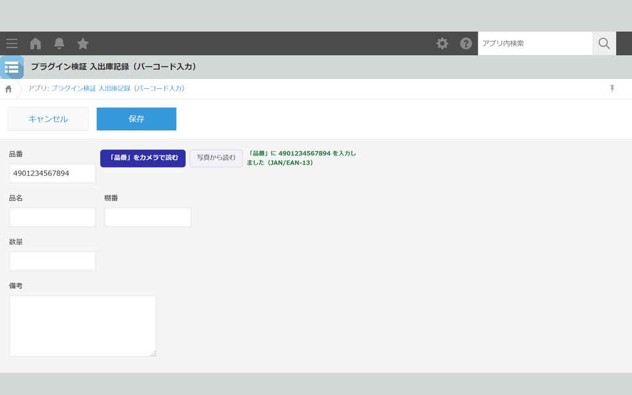Click the 備考 textarea resize handle

point(153,354)
